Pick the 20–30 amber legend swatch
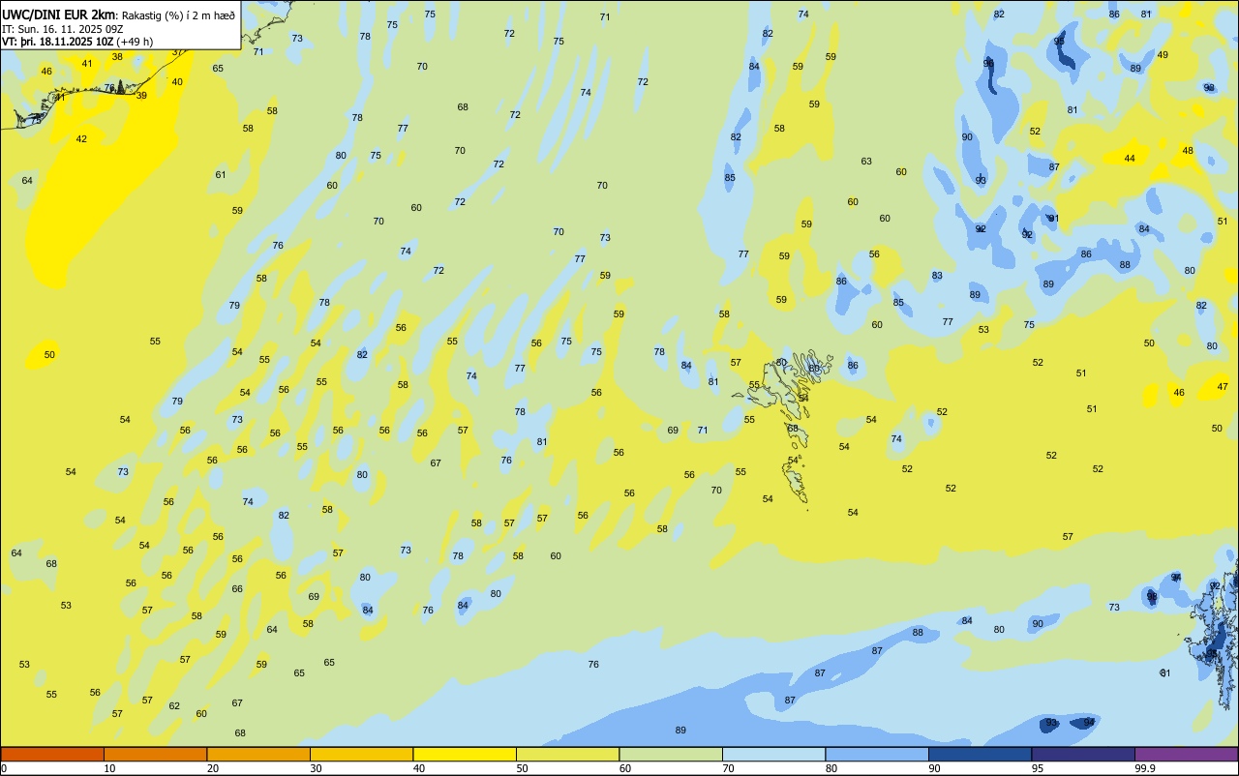This screenshot has height=776, width=1239. tap(258, 754)
